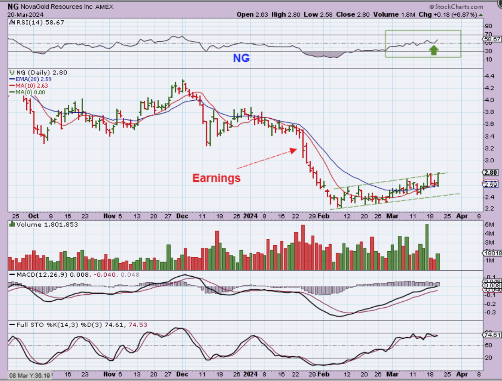Image resolution: width=502 pixels, height=381 pixels.
Task: Click the Open 2.63 value
Action: click(252, 14)
